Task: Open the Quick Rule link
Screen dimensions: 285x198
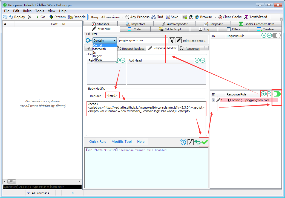Action: pos(98,142)
